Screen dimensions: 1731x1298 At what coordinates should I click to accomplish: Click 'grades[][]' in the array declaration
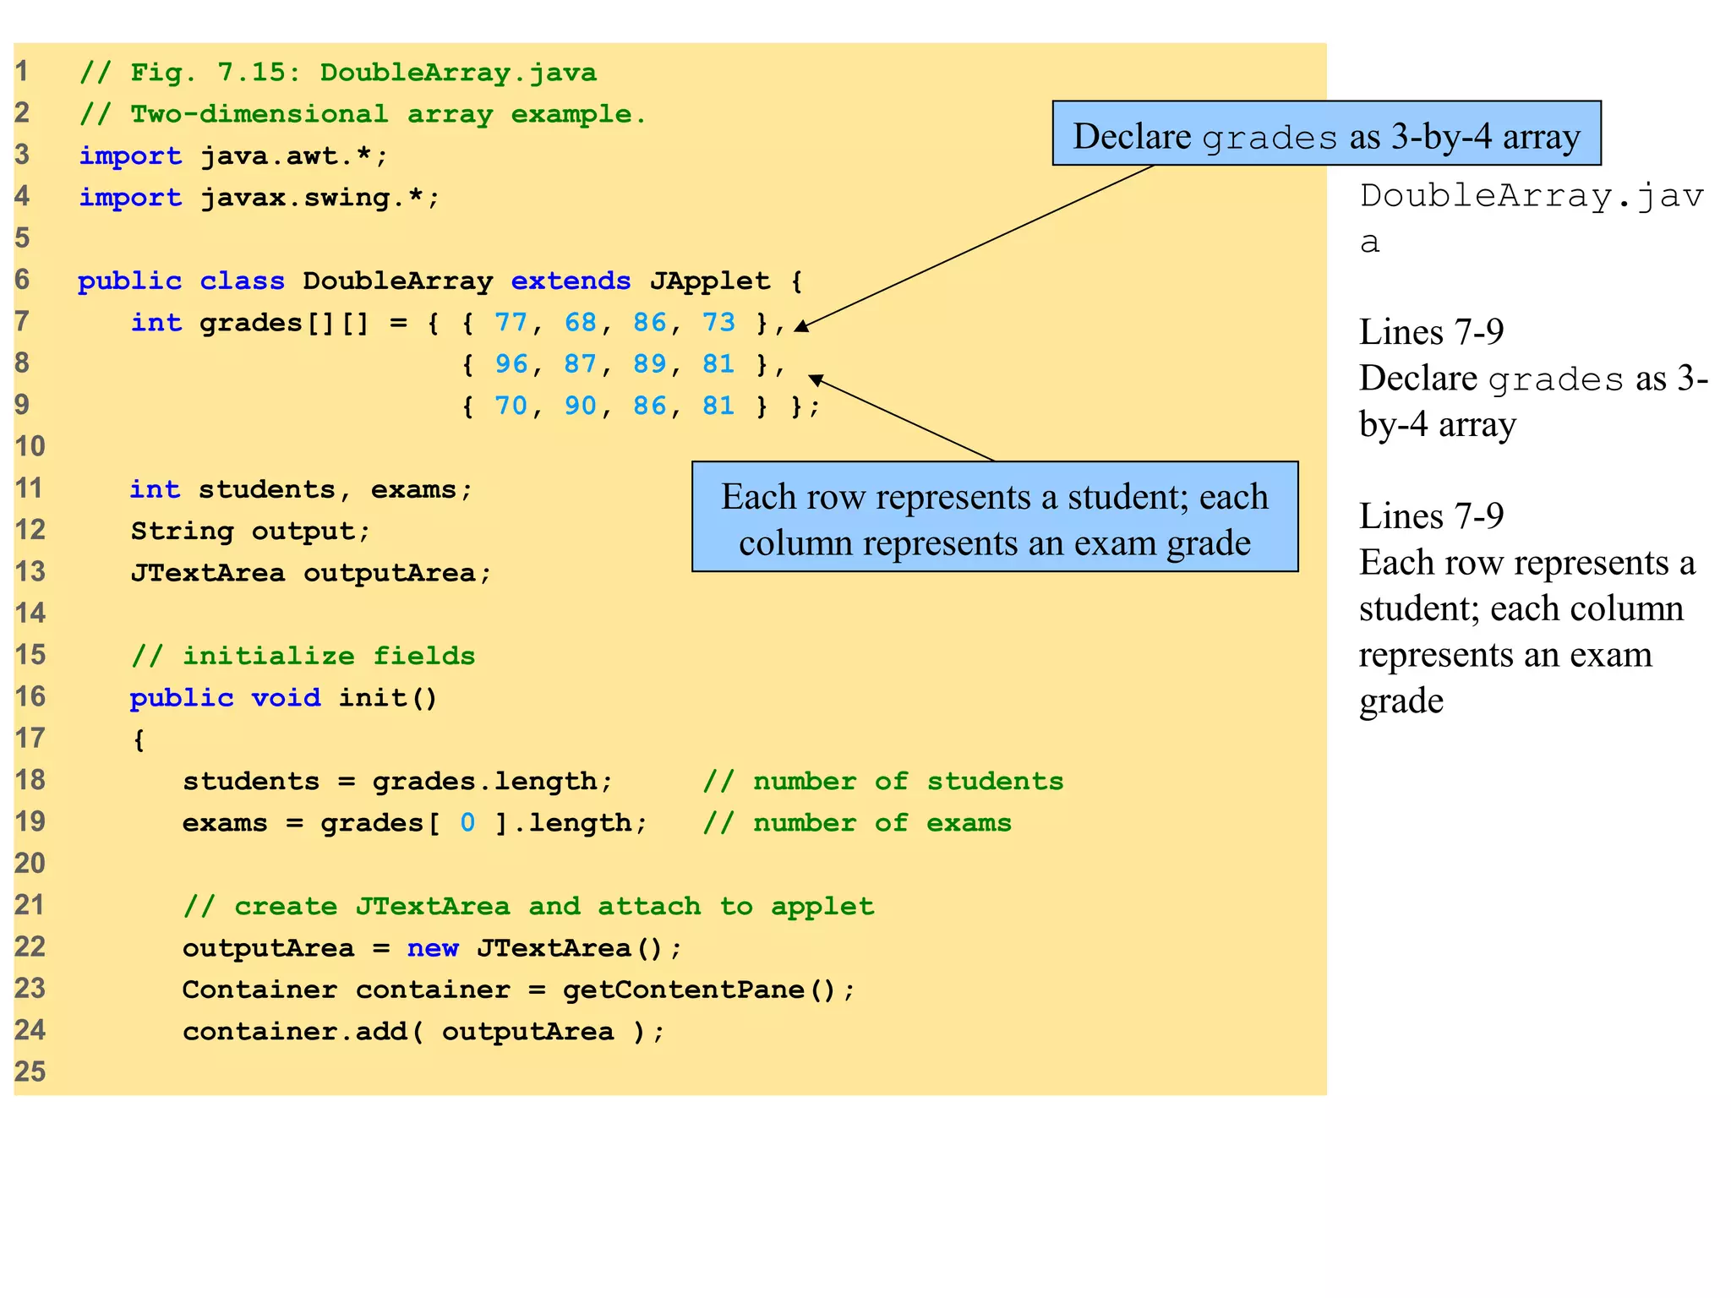(x=284, y=323)
